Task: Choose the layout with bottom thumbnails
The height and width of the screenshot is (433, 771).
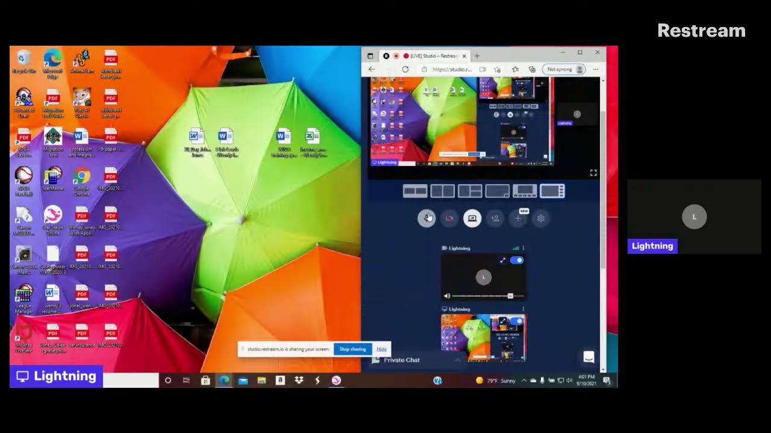Action: click(525, 191)
